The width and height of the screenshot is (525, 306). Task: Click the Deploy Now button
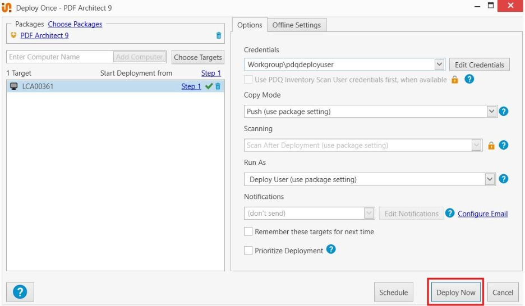pyautogui.click(x=455, y=293)
